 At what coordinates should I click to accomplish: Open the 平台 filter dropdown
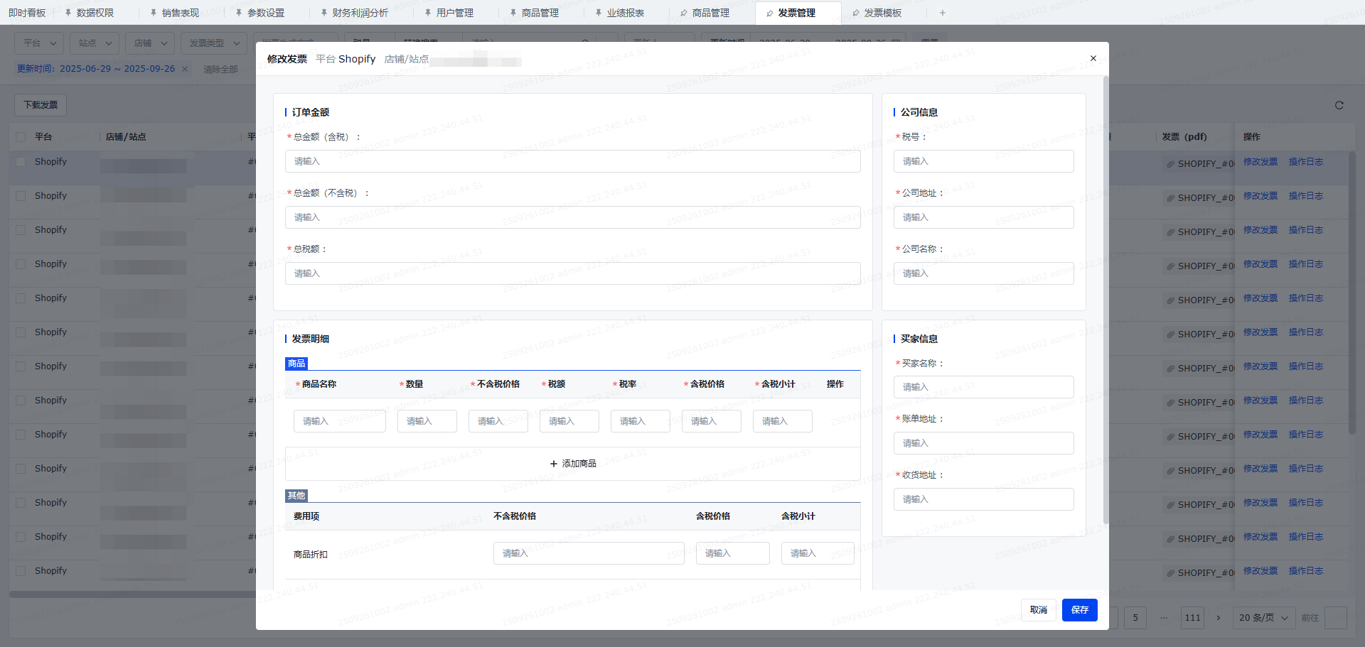point(39,43)
